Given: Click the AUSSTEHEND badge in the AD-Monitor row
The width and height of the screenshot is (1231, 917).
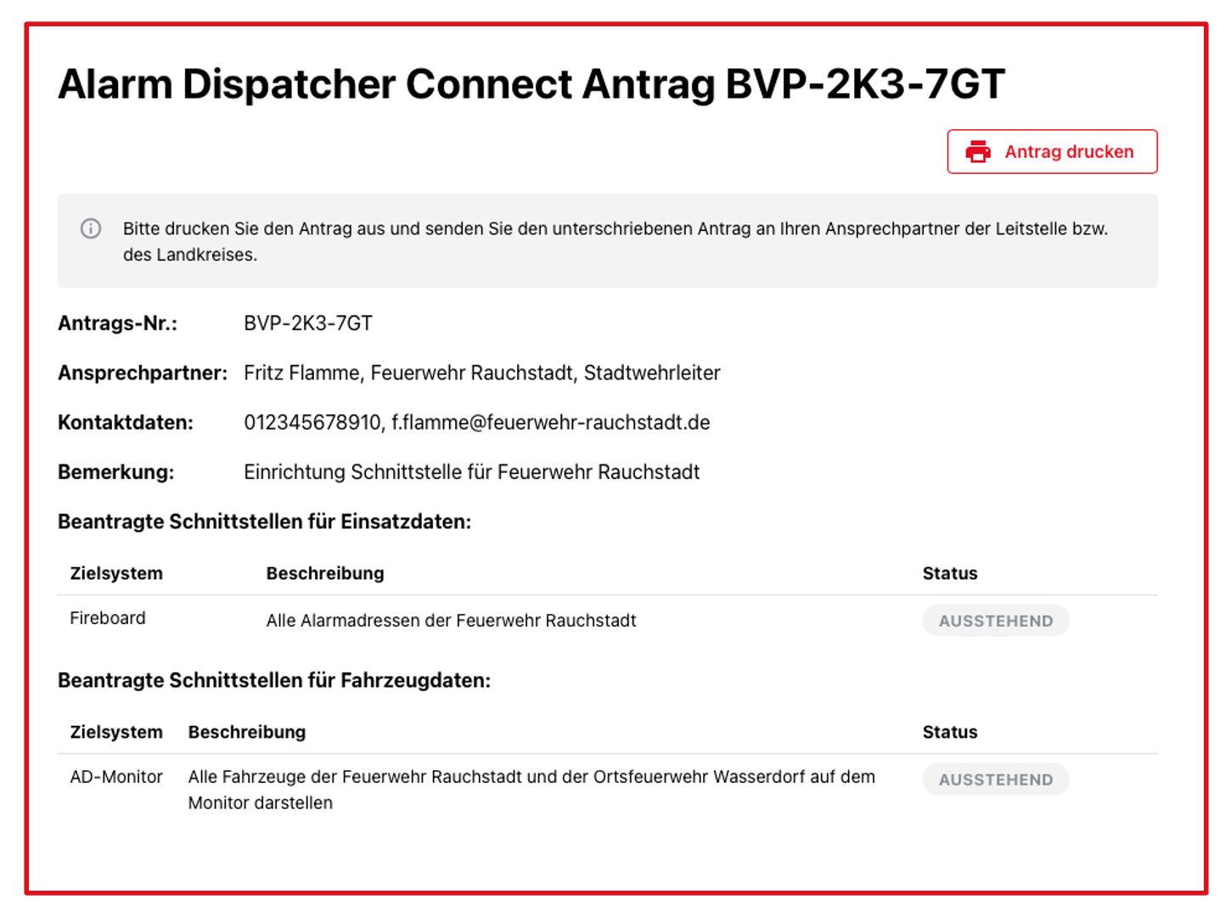Looking at the screenshot, I should click(x=995, y=779).
